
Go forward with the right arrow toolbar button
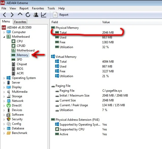click(x=12, y=15)
